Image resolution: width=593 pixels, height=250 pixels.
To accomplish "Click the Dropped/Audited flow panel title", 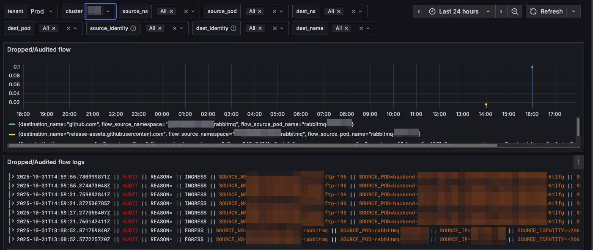I will coord(39,49).
